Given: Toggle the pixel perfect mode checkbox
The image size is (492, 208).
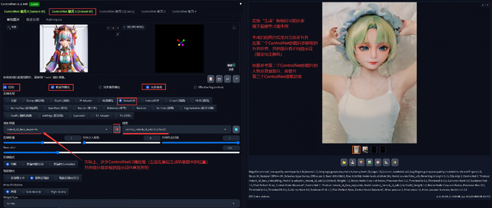Looking at the screenshot, I should (x=100, y=87).
